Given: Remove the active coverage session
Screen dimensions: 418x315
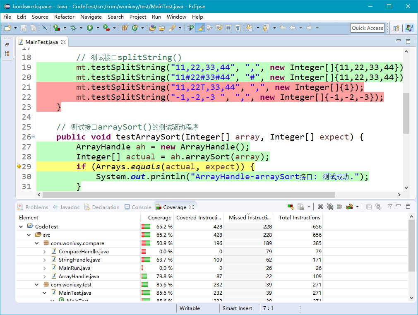Looking at the screenshot, I should click(320, 207).
